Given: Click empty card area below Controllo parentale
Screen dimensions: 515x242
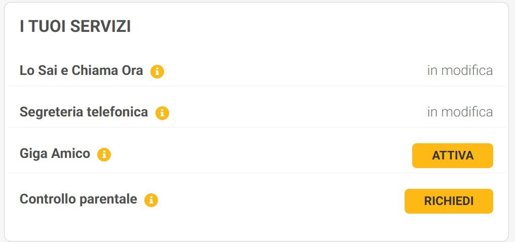Looking at the screenshot, I should click(256, 226).
